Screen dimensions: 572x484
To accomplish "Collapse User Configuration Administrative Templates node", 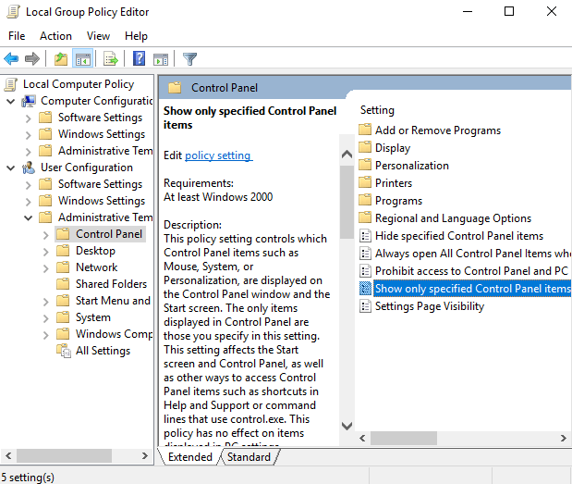I will 28,218.
